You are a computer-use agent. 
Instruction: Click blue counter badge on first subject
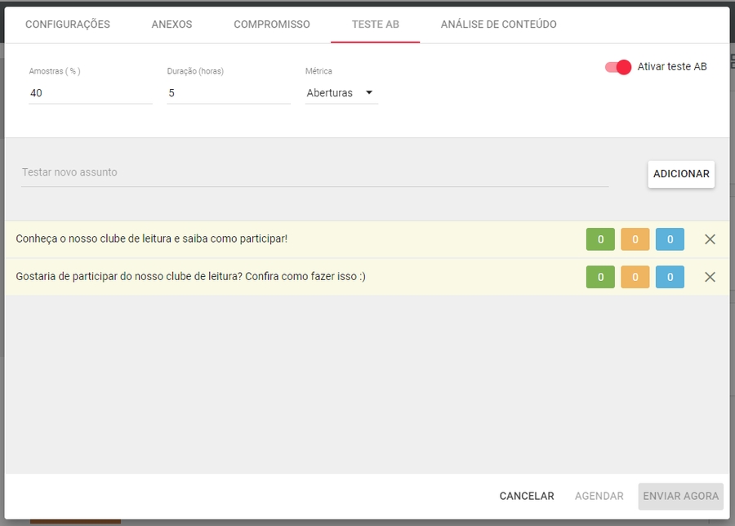pos(670,239)
